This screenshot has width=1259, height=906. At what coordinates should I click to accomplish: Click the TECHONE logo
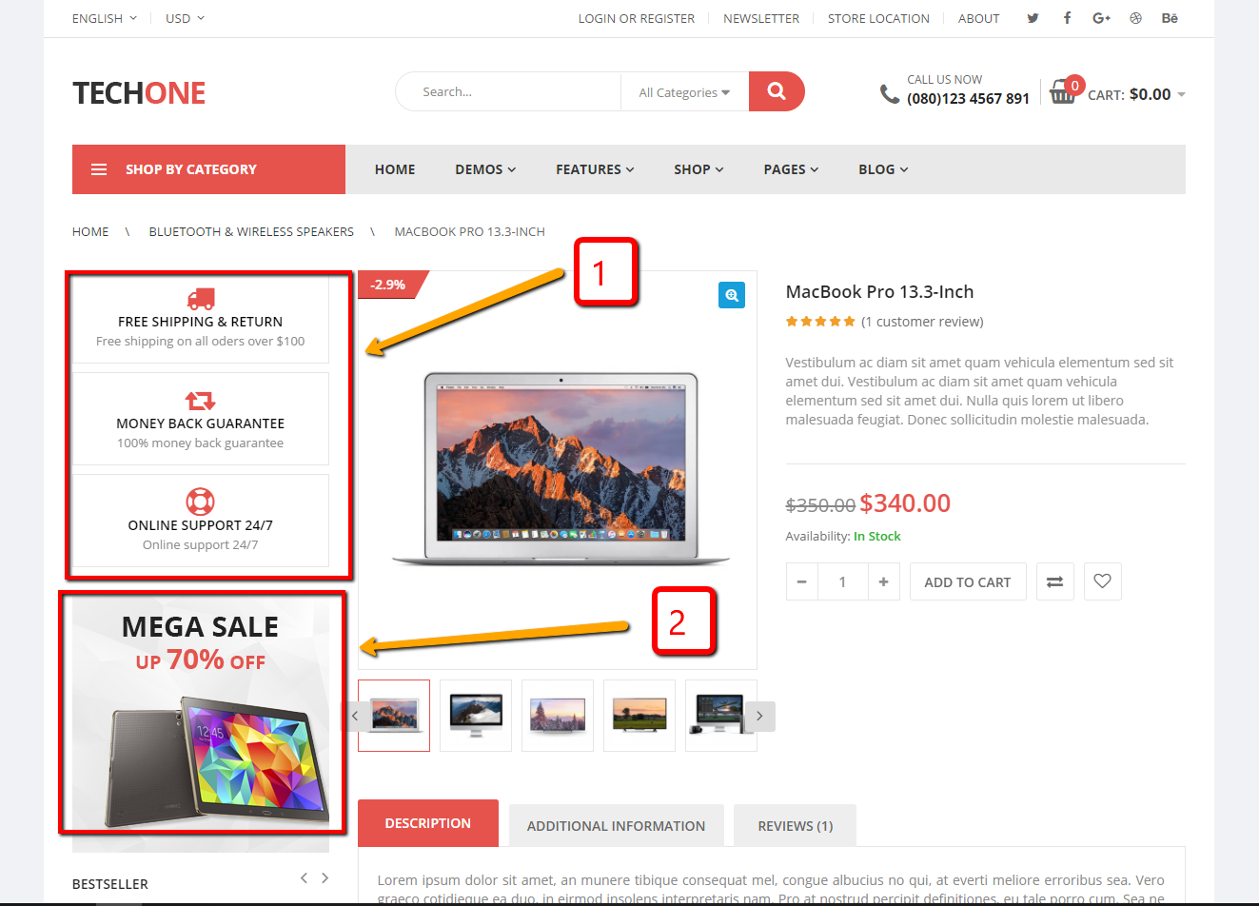click(x=139, y=93)
